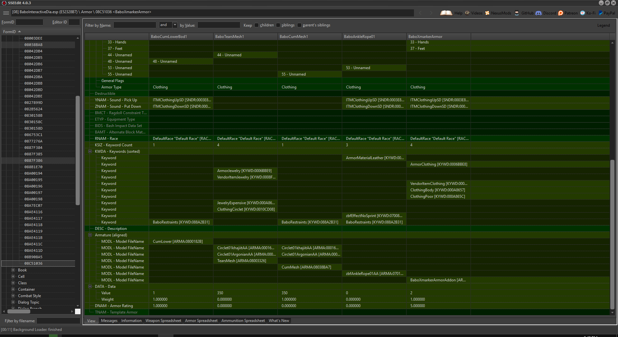This screenshot has height=337, width=618.
Task: Click the BaboTearsMesh1 column header
Action: 245,36
